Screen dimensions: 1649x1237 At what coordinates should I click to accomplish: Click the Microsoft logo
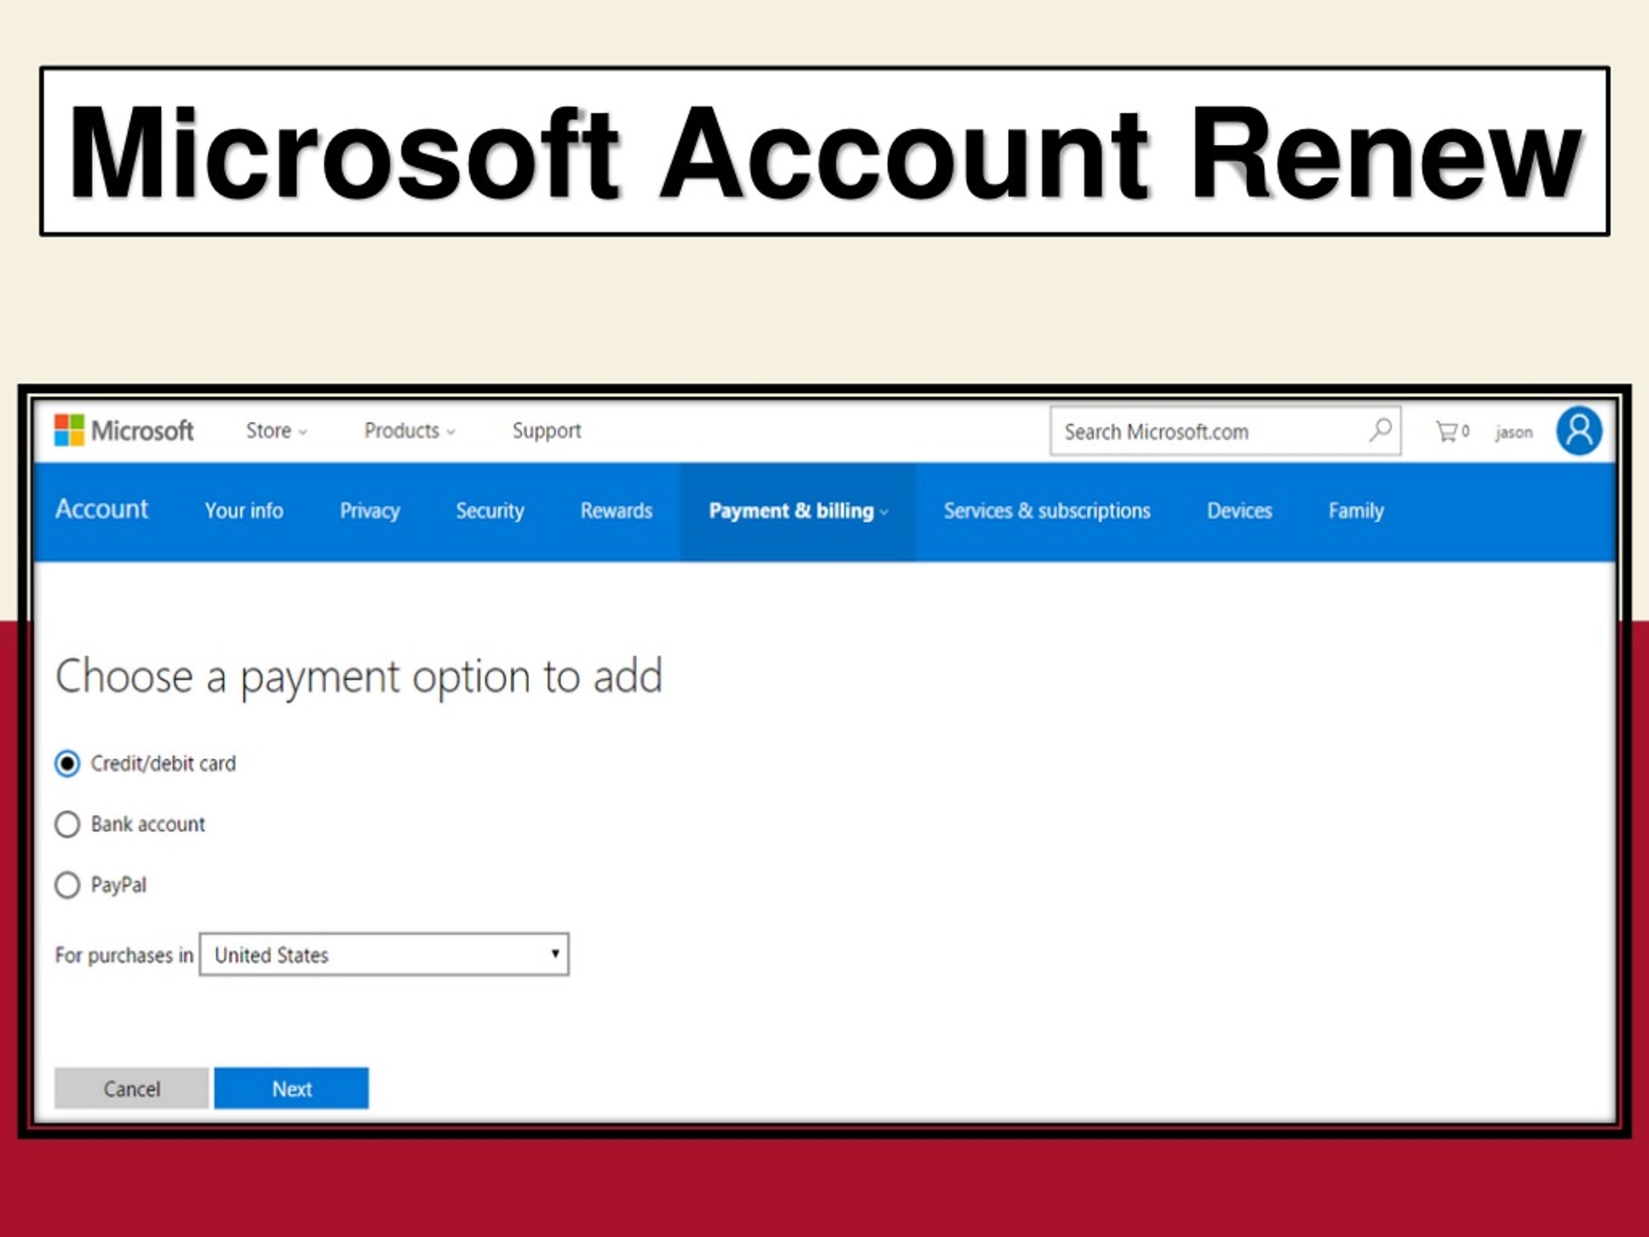(124, 430)
